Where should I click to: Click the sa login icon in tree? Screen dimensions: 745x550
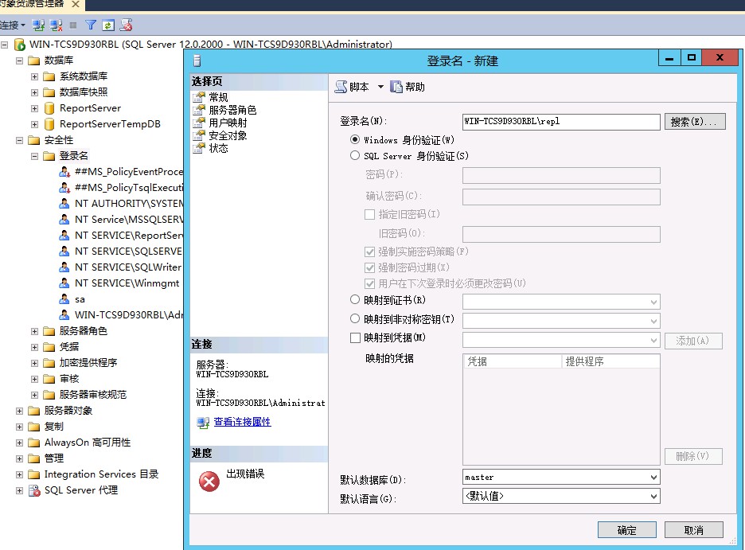tap(65, 299)
